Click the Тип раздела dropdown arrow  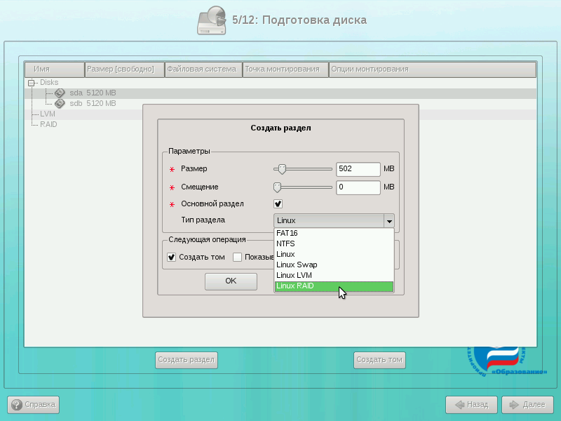click(388, 221)
